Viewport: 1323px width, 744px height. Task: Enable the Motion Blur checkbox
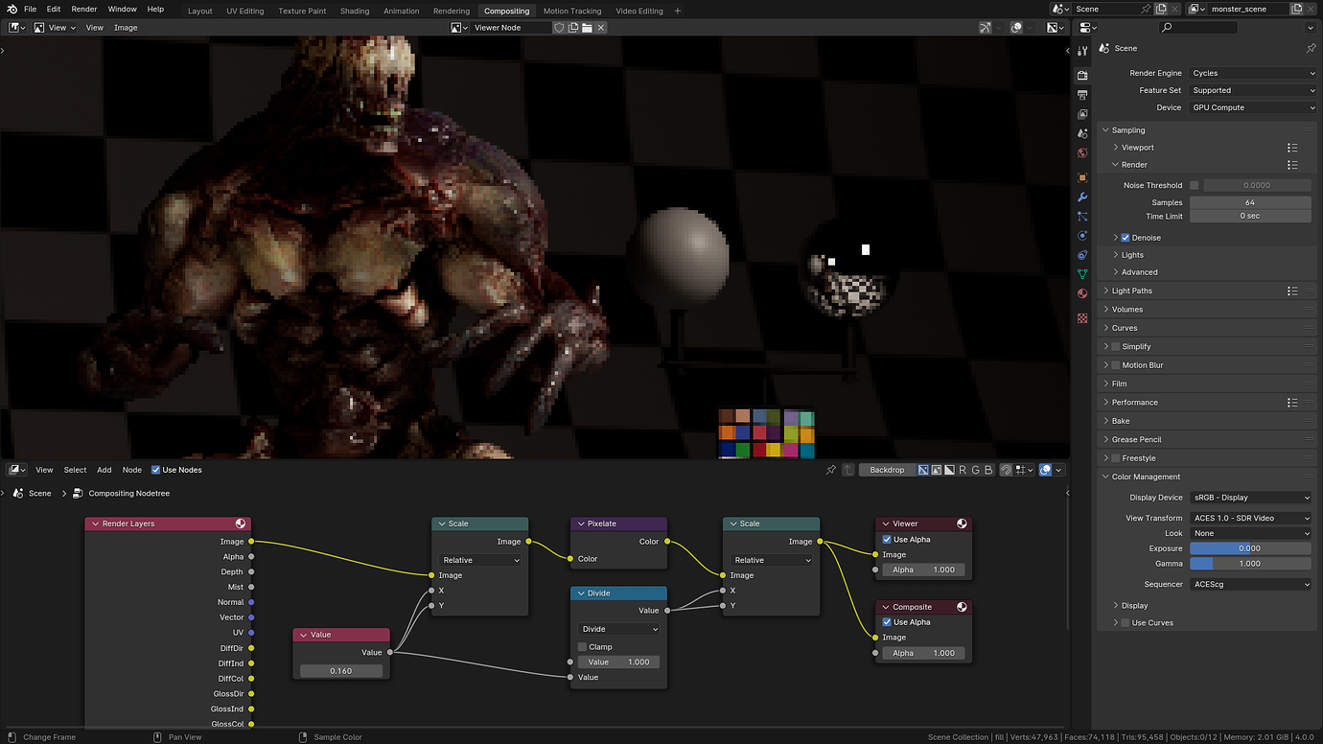pos(1115,365)
